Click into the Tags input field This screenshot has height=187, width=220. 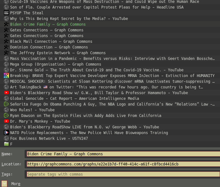point(123,174)
